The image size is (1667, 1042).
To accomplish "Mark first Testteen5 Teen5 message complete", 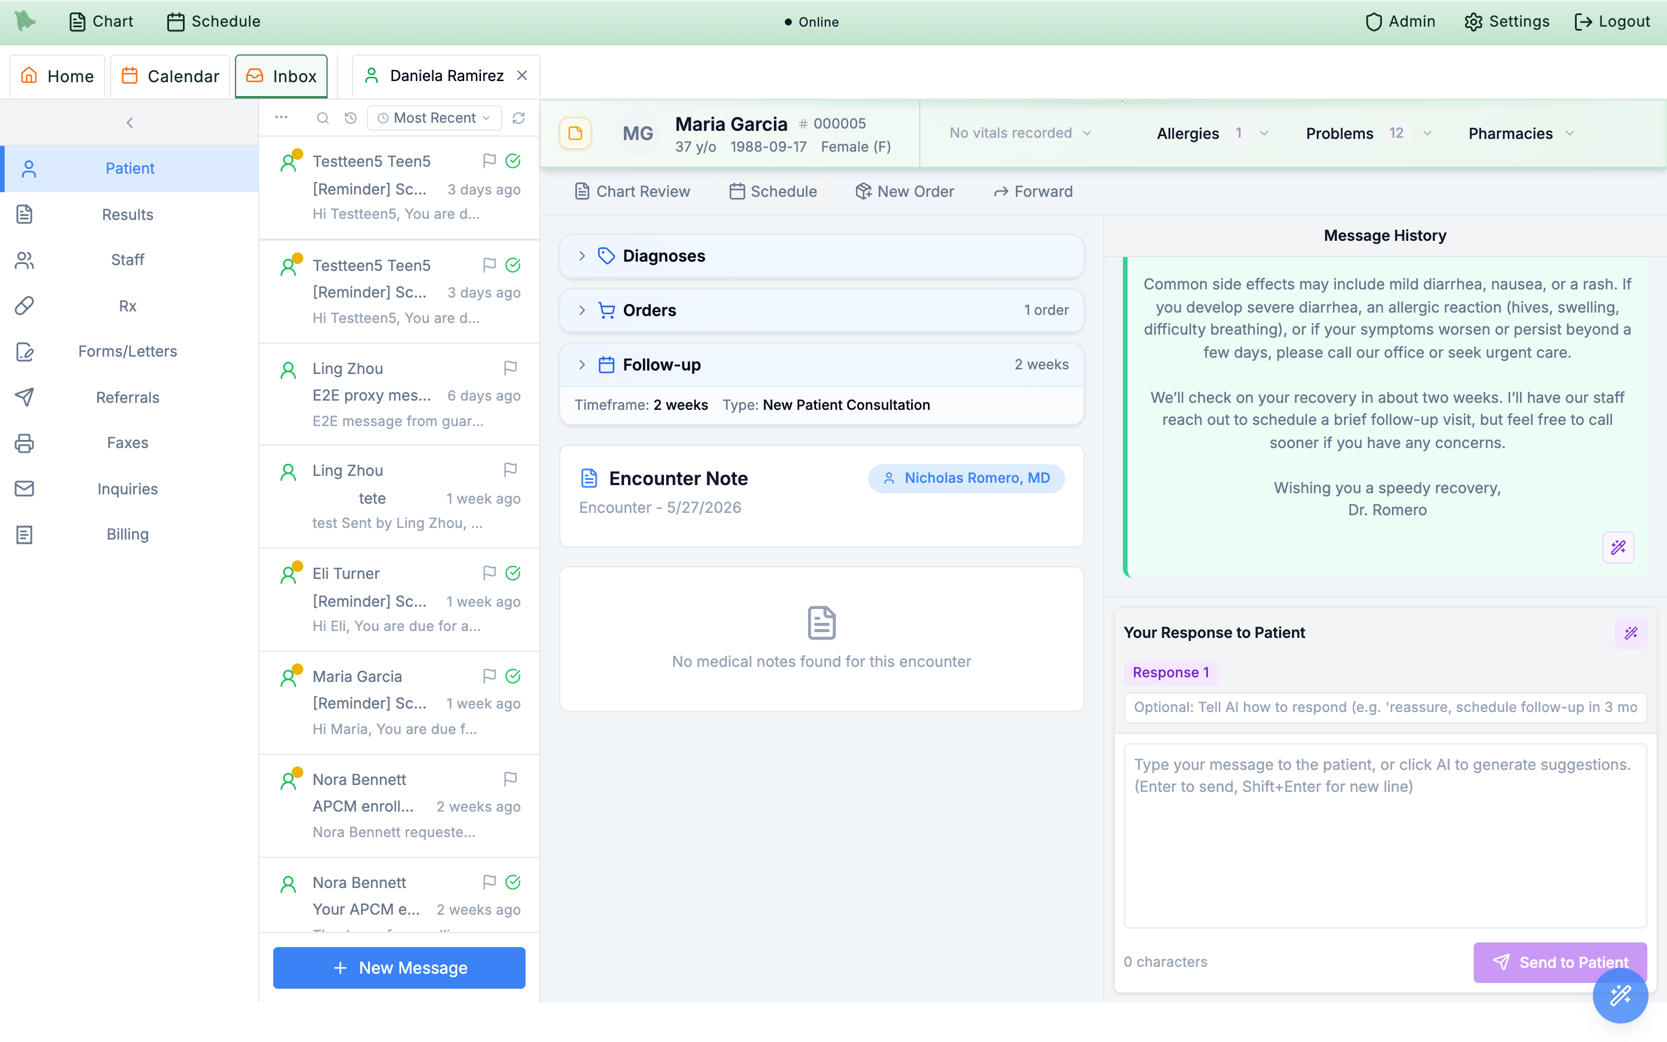I will pos(513,160).
